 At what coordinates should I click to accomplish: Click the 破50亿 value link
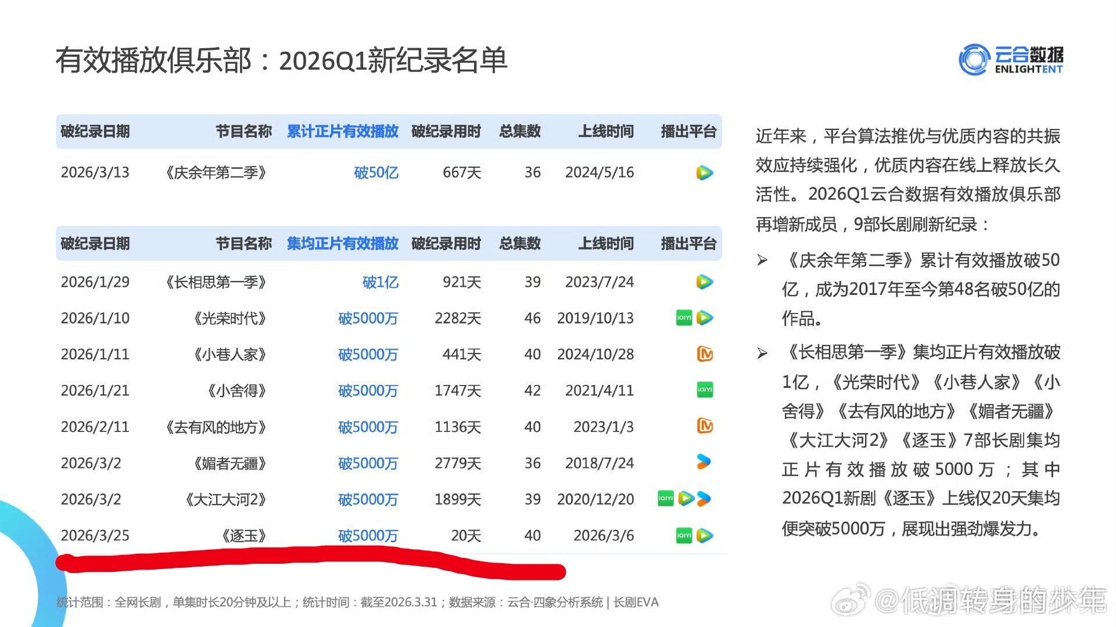tap(376, 172)
